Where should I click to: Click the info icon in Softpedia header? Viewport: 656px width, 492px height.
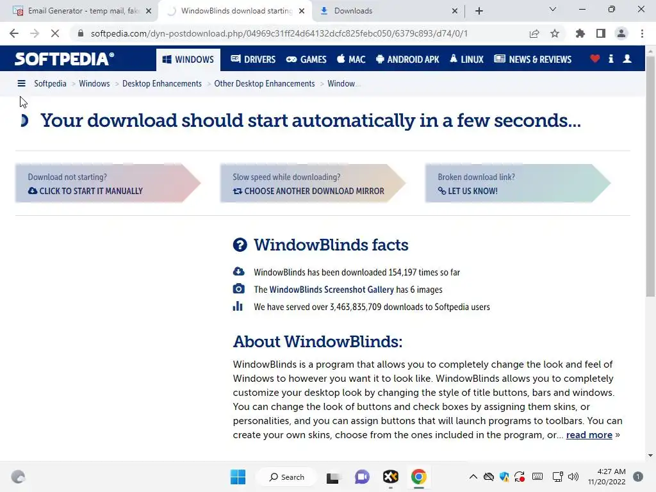[x=611, y=59]
